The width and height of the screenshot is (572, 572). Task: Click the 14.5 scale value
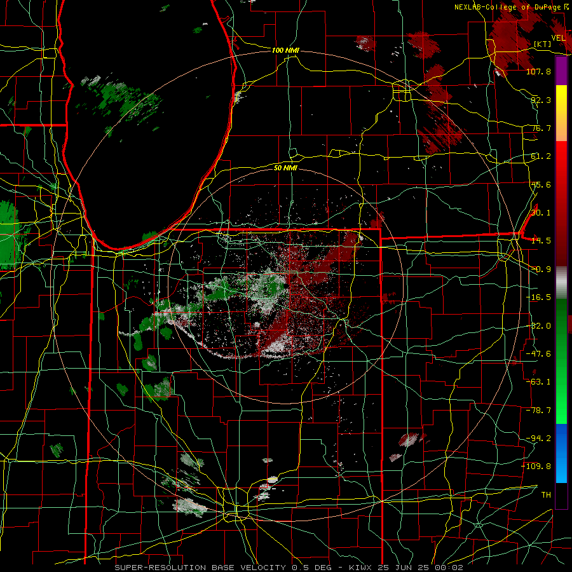click(x=541, y=241)
